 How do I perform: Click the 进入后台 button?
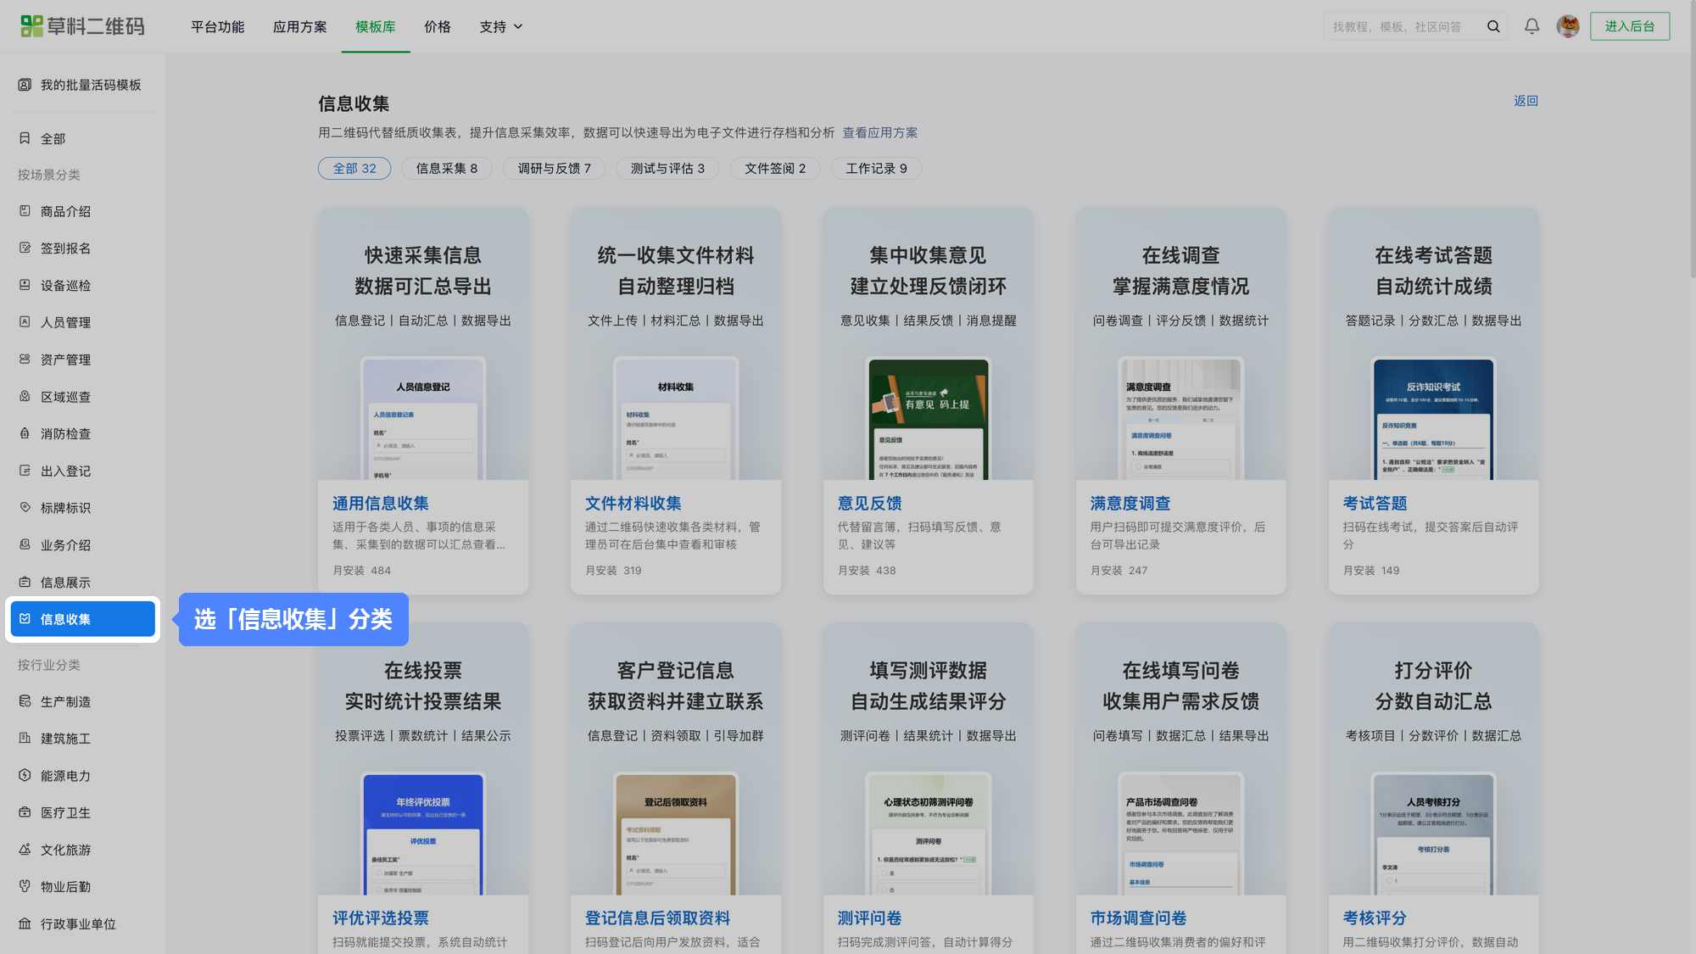pyautogui.click(x=1629, y=26)
